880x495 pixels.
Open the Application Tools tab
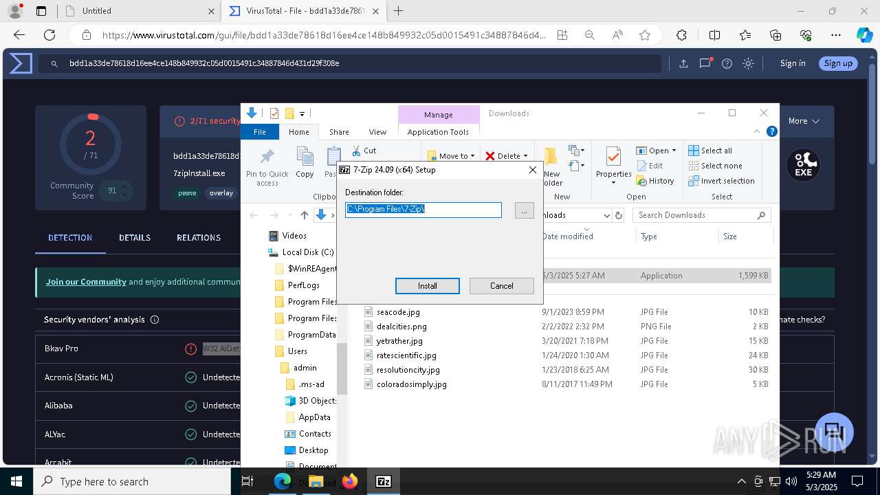pos(438,132)
